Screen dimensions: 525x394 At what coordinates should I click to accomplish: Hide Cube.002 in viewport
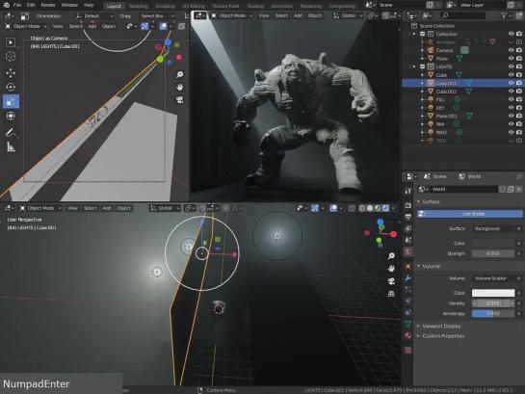511,92
